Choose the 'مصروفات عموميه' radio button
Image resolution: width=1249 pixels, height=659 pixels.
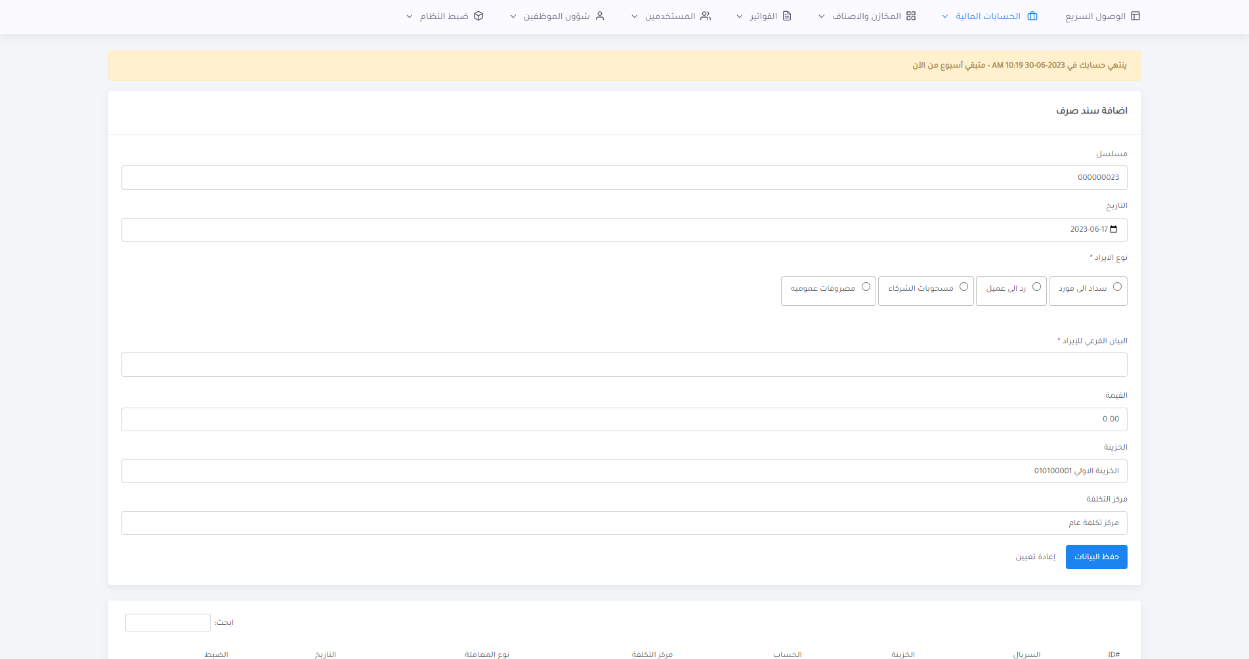866,287
